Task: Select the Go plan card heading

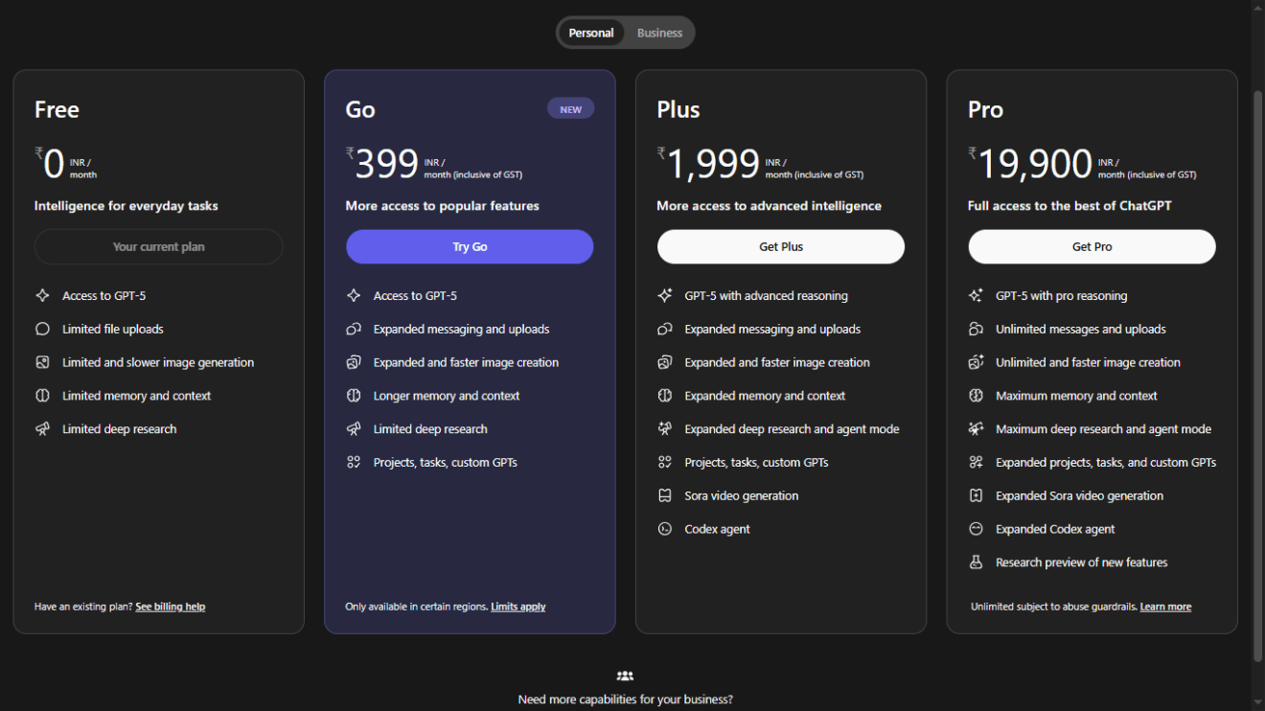Action: (x=359, y=109)
